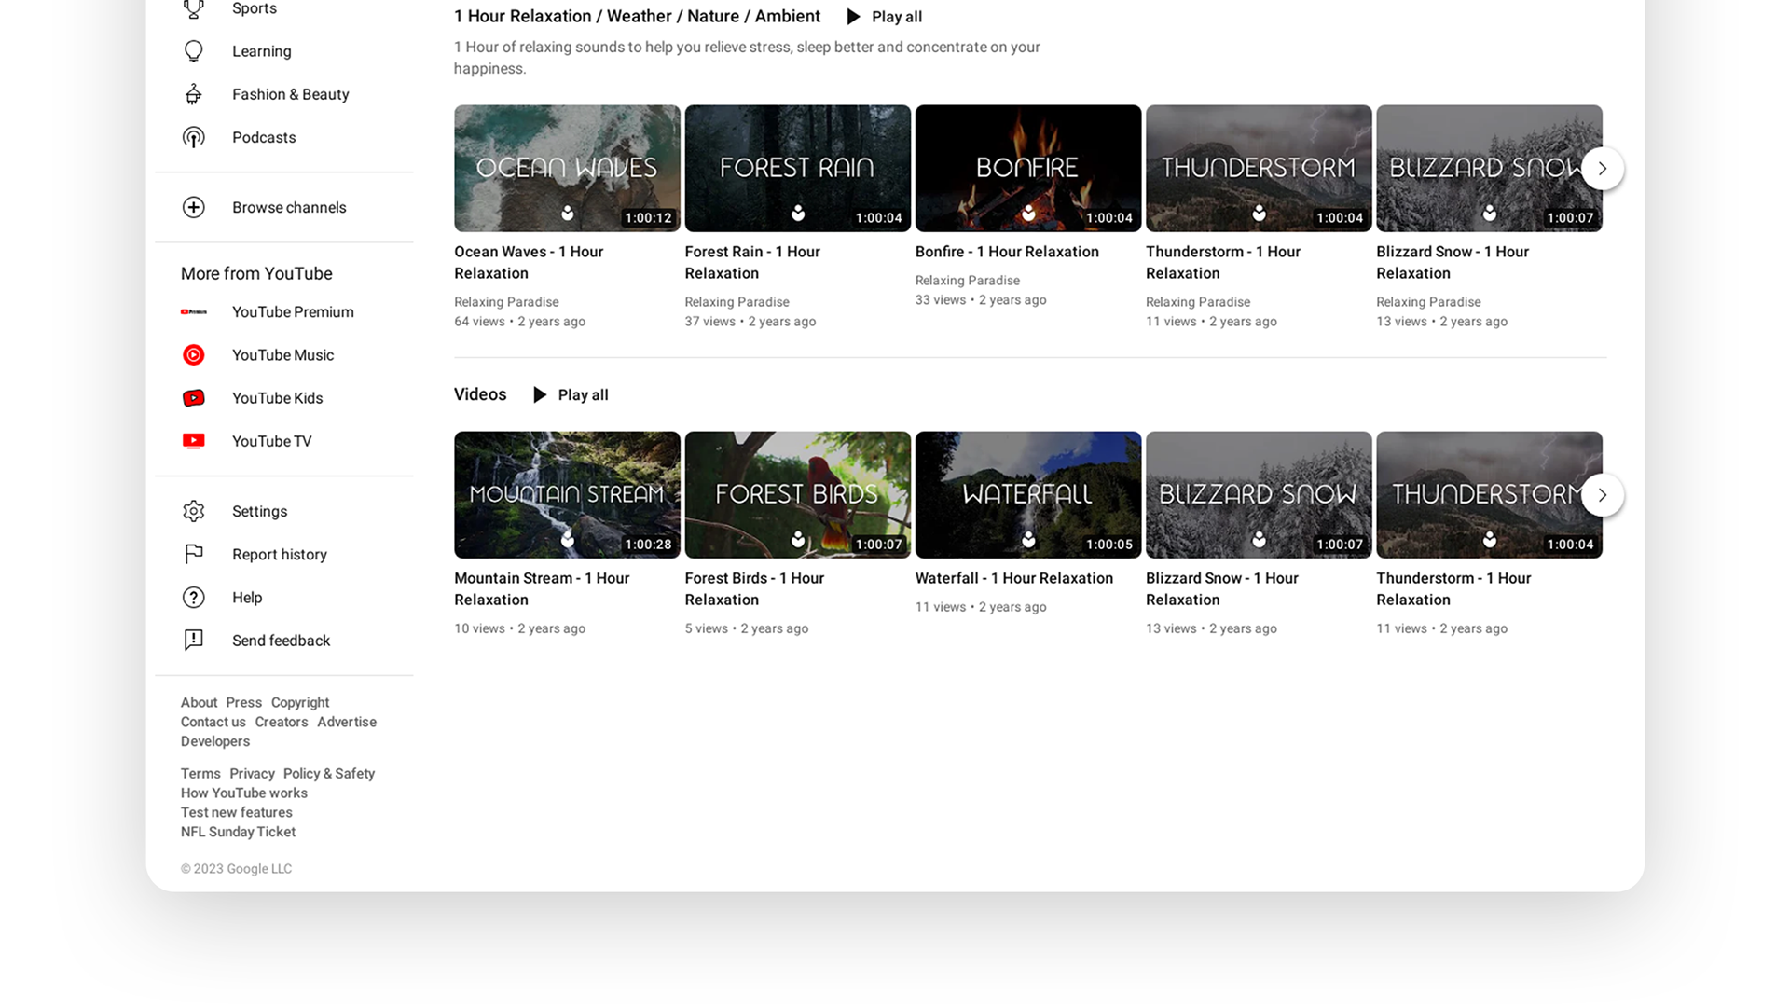Open the Bonfire video thumbnail

pos(1027,168)
